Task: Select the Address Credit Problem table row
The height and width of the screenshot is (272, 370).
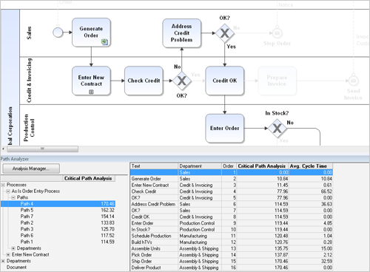Action: click(x=232, y=204)
